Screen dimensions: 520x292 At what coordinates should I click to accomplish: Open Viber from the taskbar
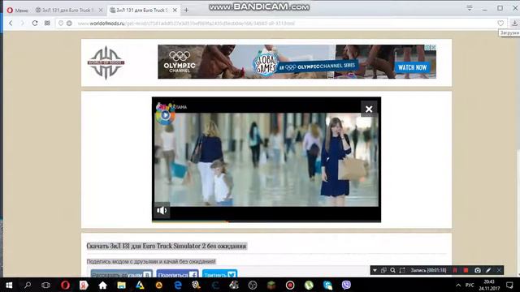point(346,285)
